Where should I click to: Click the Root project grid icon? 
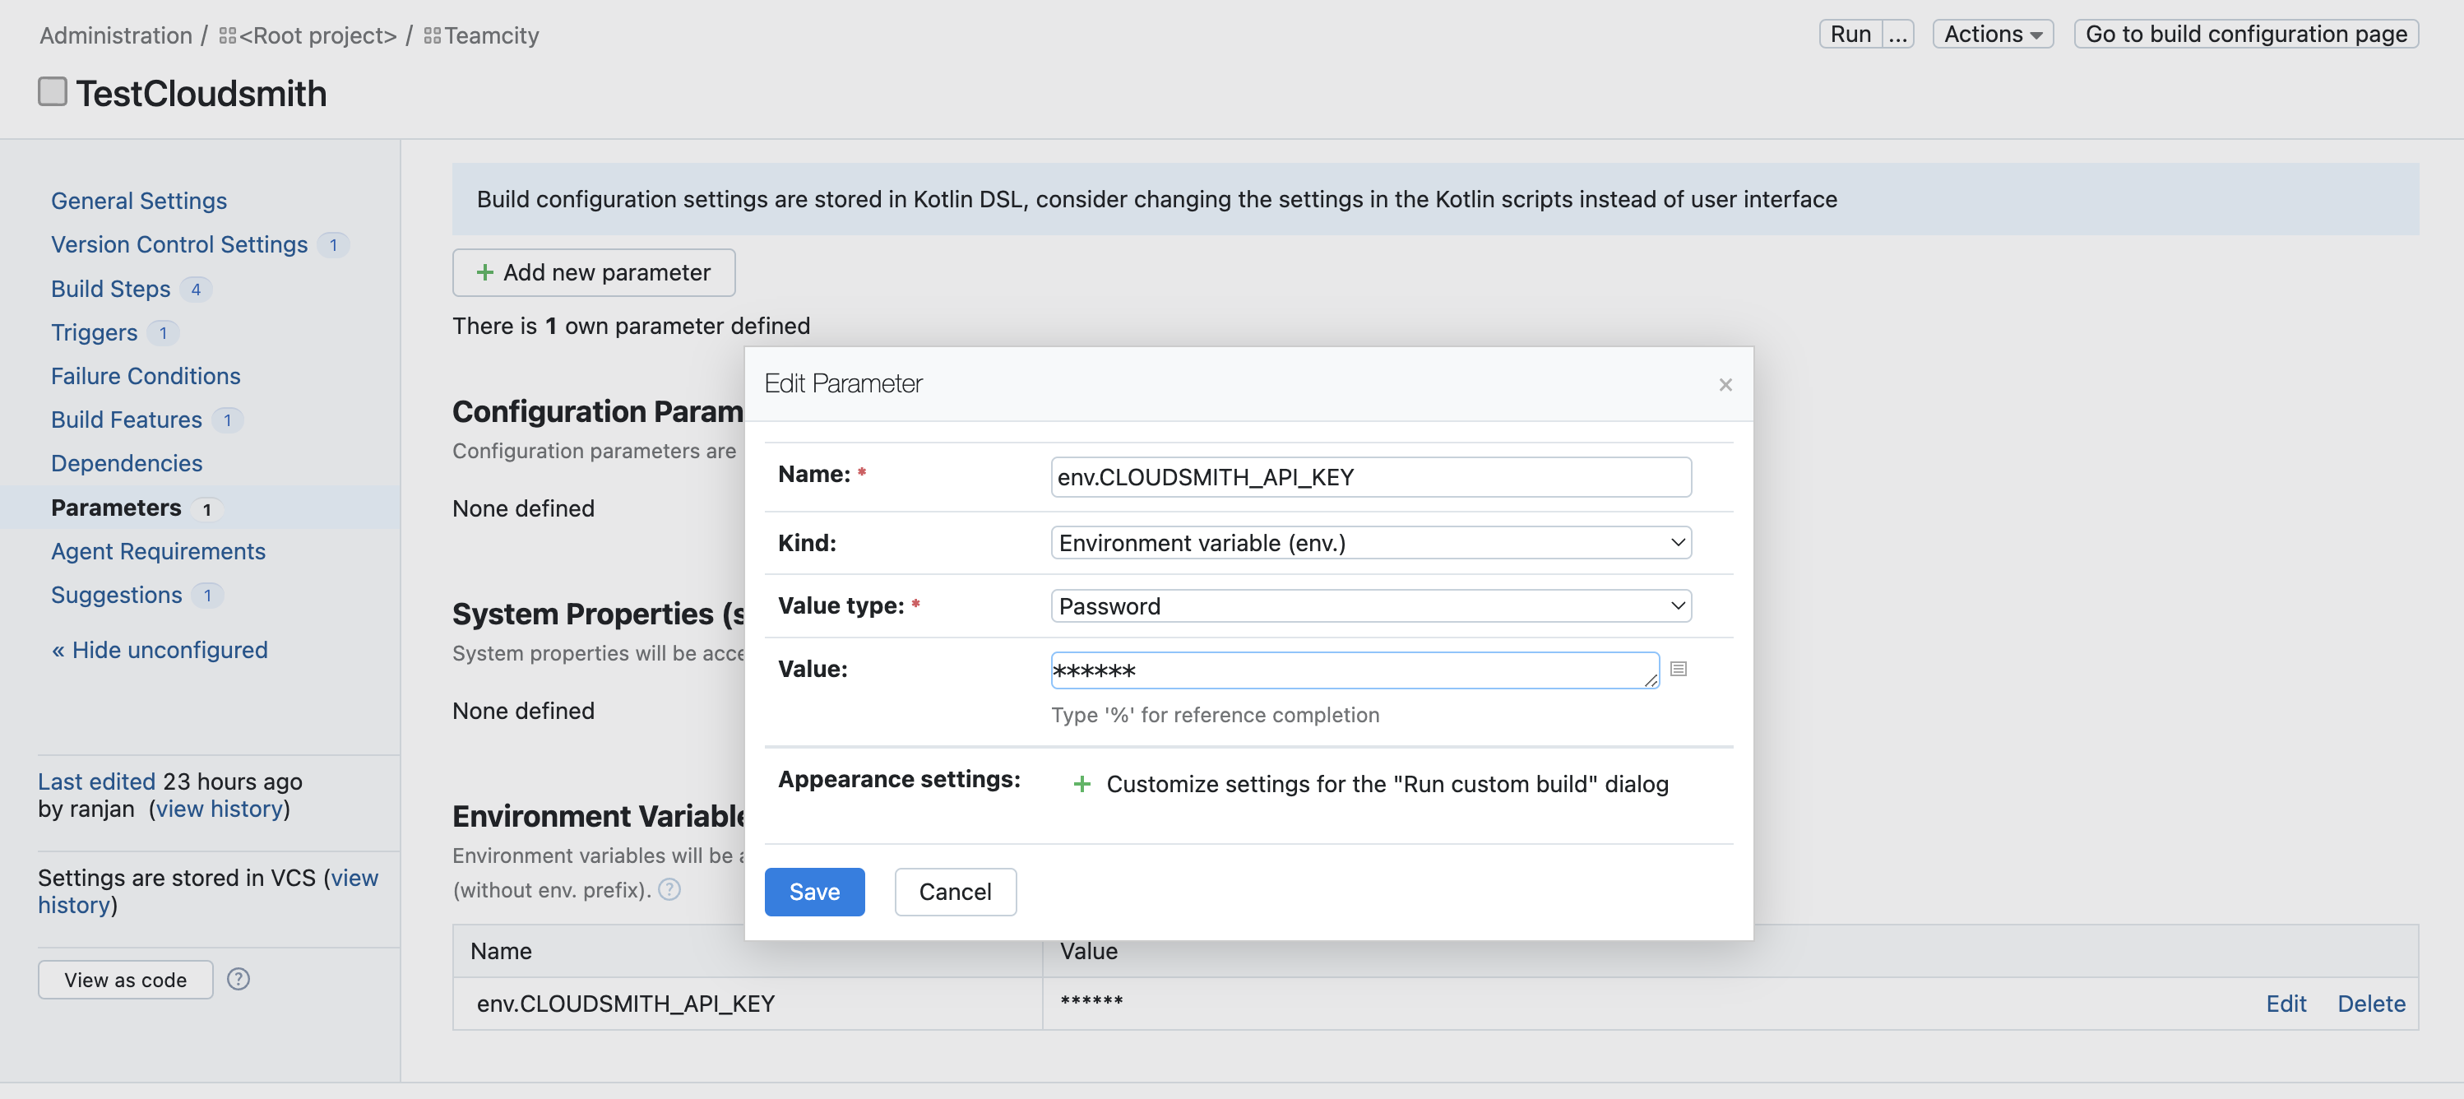228,35
